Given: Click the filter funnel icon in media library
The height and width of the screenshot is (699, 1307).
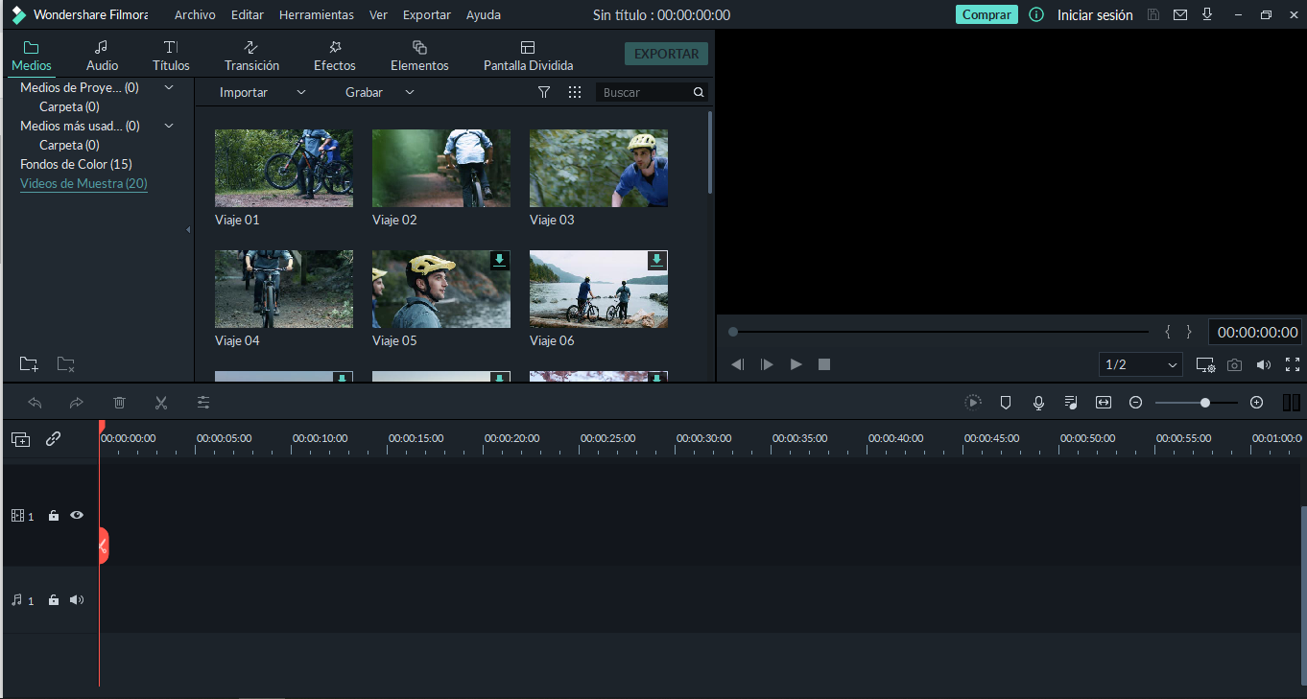Looking at the screenshot, I should 544,92.
